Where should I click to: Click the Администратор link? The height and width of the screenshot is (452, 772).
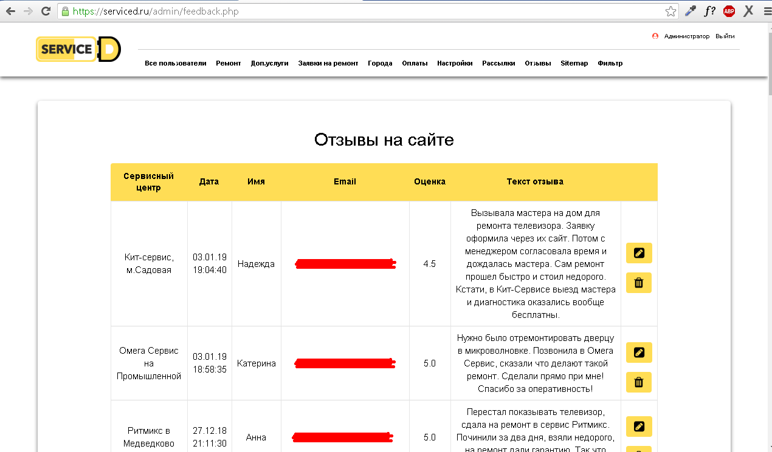pos(687,36)
